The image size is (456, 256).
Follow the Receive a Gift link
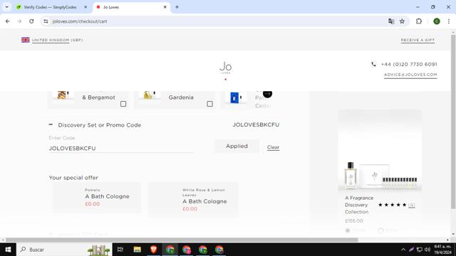coord(418,40)
